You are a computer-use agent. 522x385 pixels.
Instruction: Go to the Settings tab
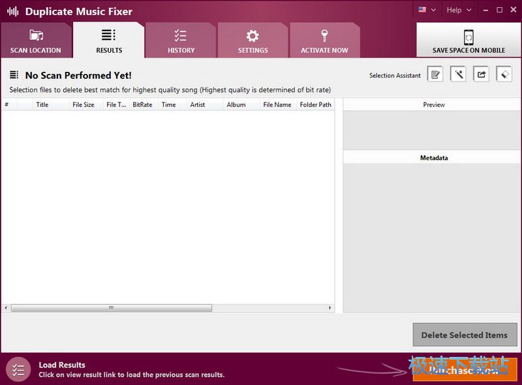(253, 41)
